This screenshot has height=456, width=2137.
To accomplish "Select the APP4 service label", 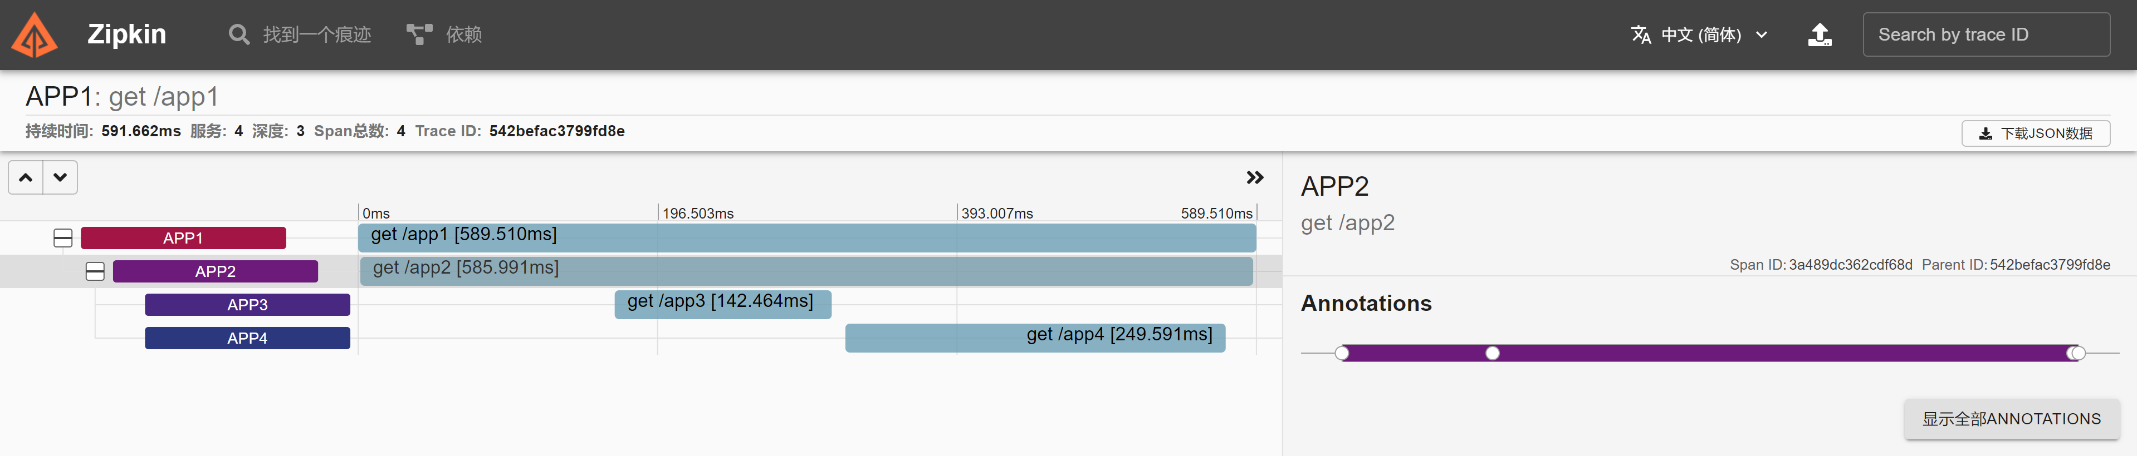I will coord(247,339).
